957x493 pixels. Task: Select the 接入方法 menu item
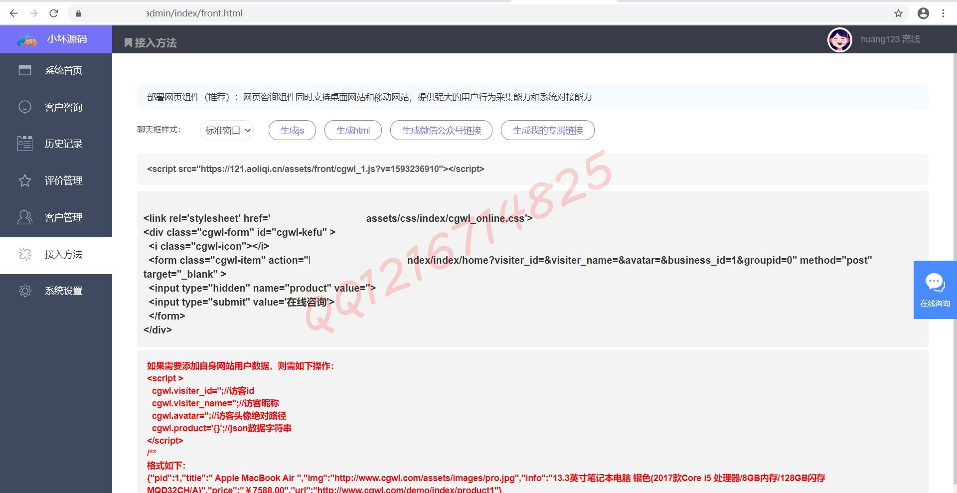[x=56, y=255]
